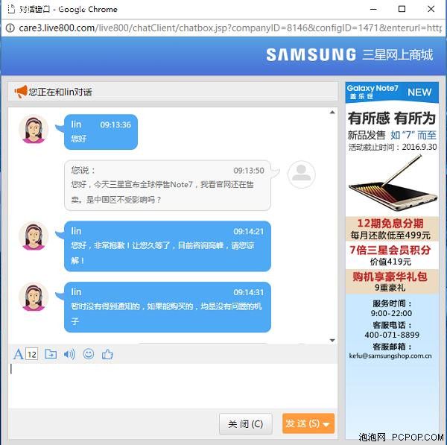The width and height of the screenshot is (447, 445).
Task: Click the gray visitor avatar icon
Action: pos(301,174)
